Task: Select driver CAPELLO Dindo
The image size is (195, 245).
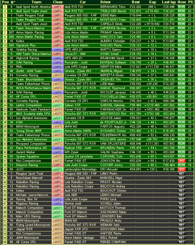Action: click(111, 24)
